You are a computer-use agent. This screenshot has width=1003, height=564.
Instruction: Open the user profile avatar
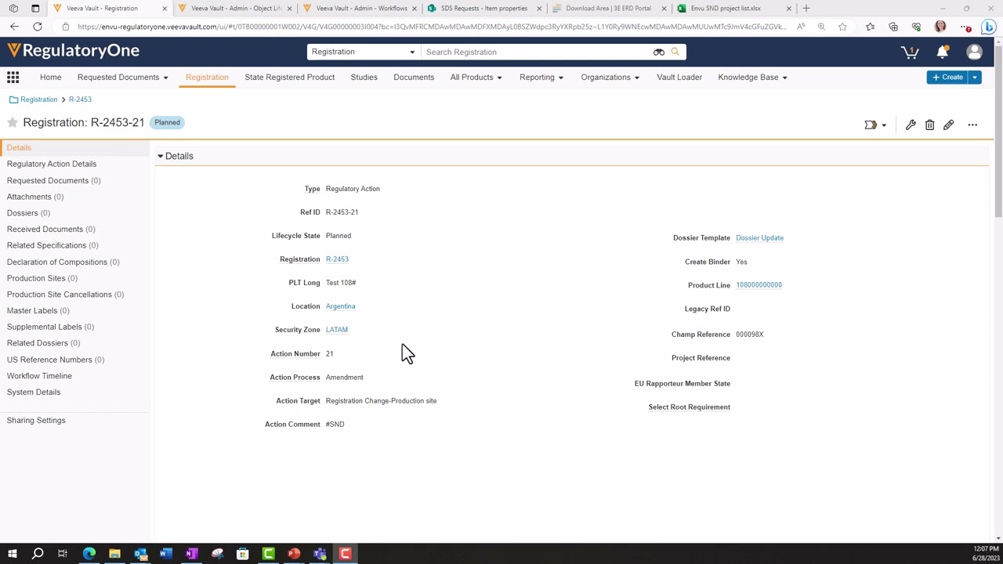pos(974,52)
